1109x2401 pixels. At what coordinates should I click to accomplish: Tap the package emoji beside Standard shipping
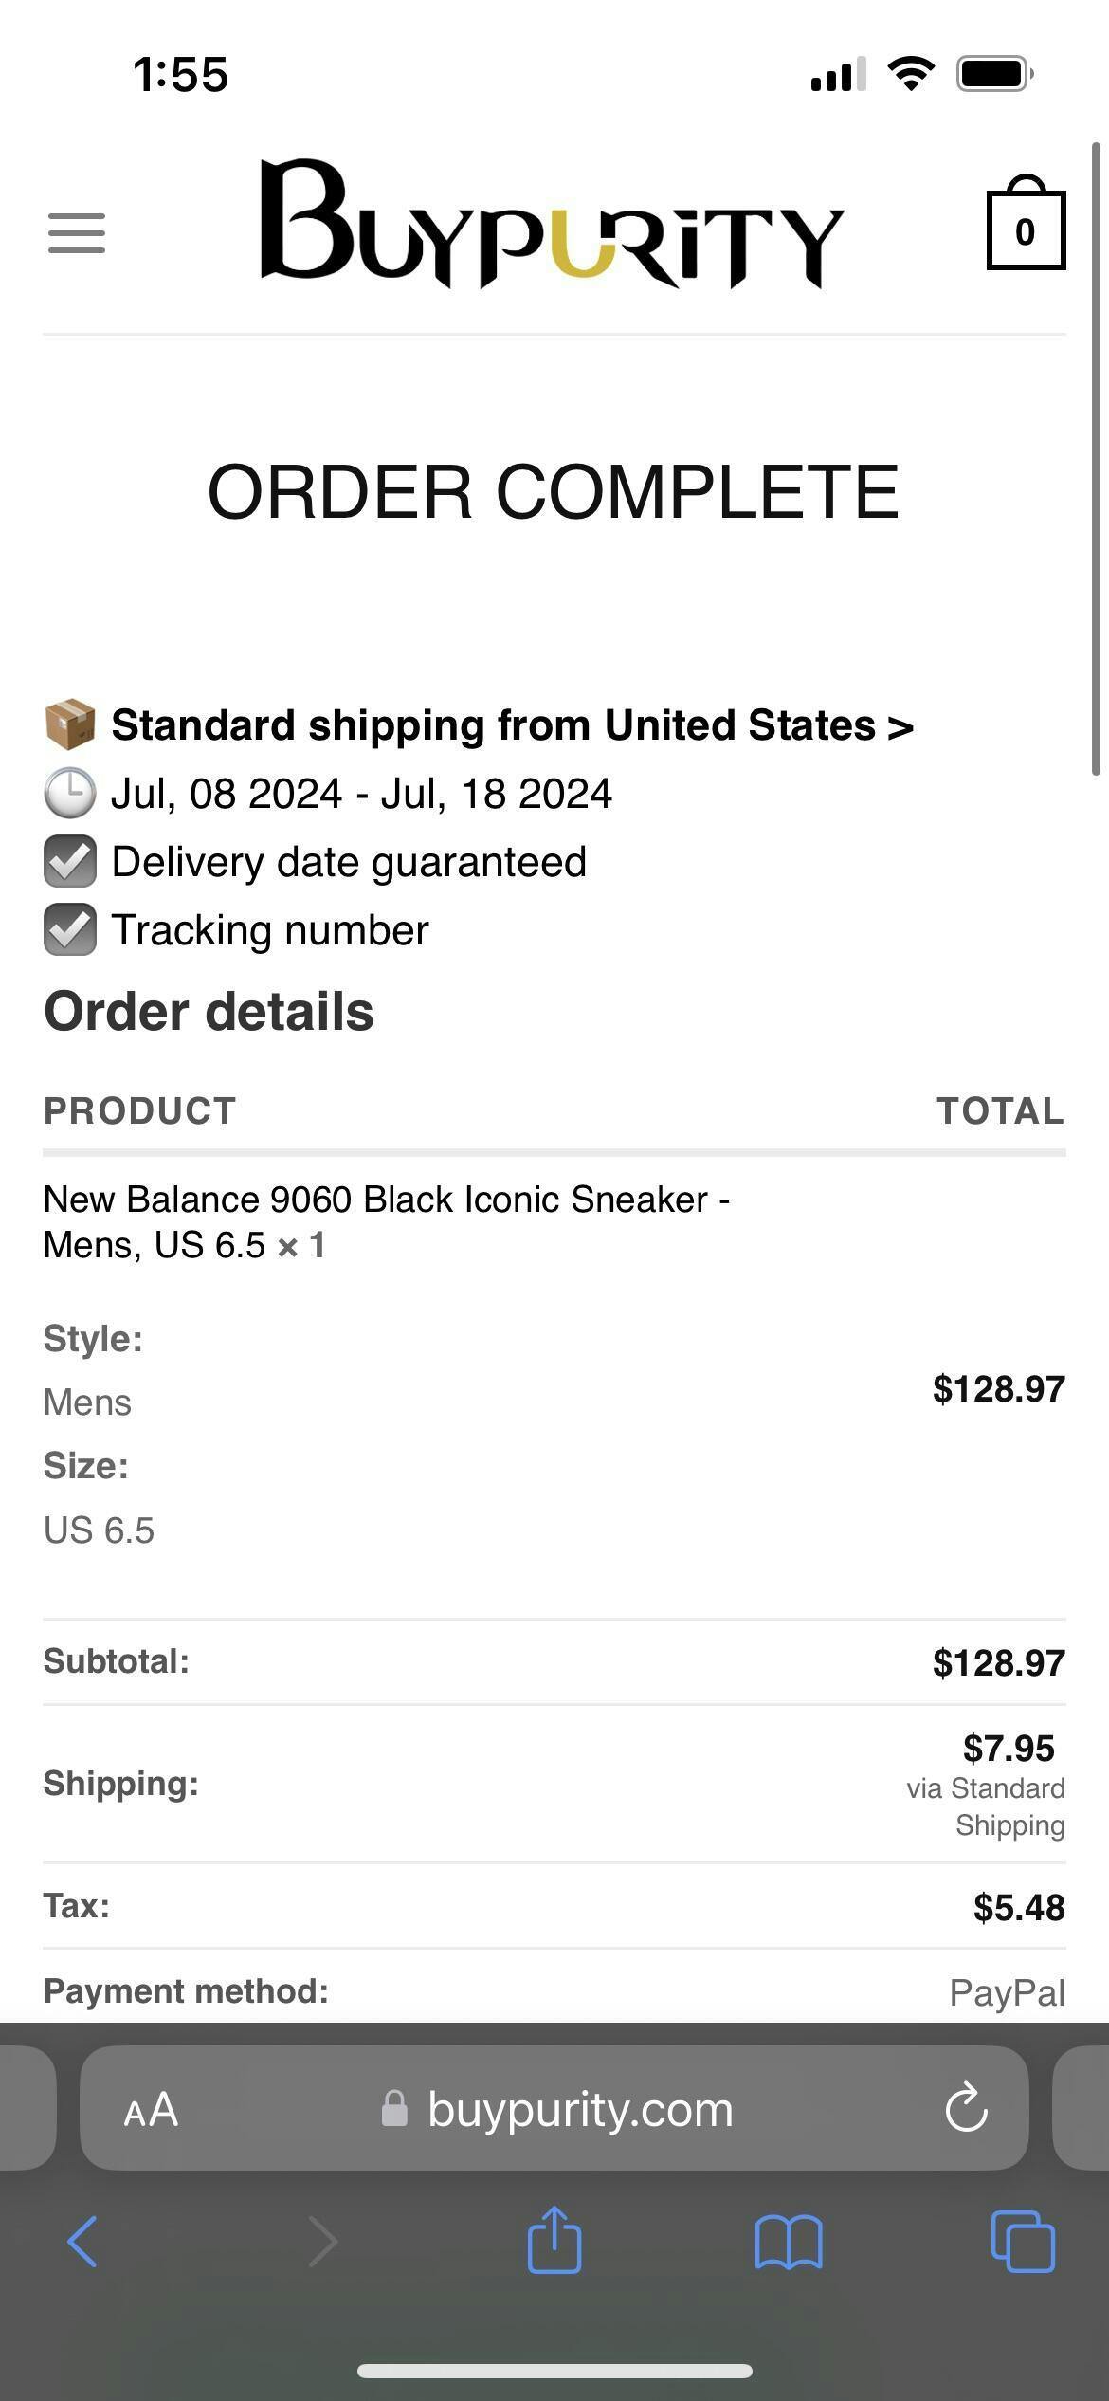click(x=70, y=725)
